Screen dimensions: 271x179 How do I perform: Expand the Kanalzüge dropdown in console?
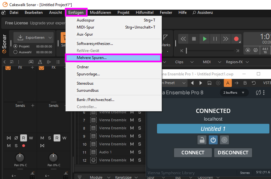pyautogui.click(x=136, y=177)
